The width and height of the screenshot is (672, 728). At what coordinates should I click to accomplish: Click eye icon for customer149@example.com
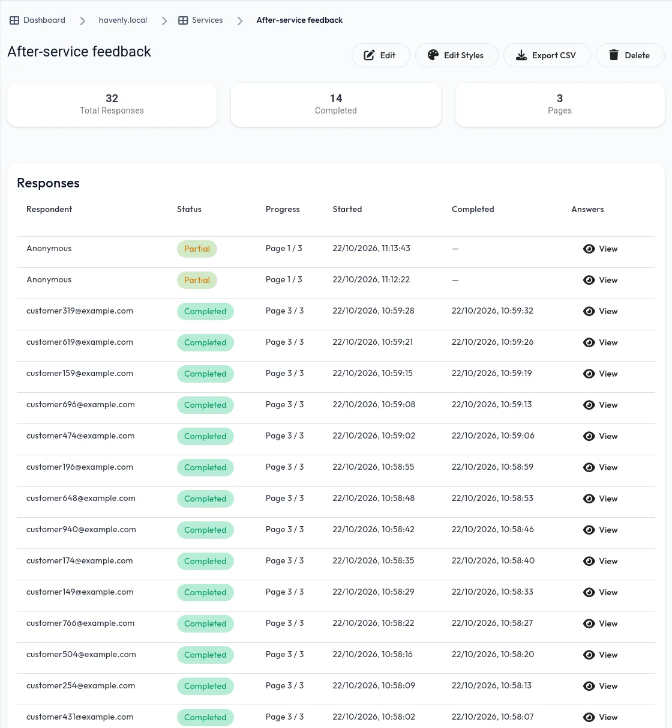[x=589, y=592]
